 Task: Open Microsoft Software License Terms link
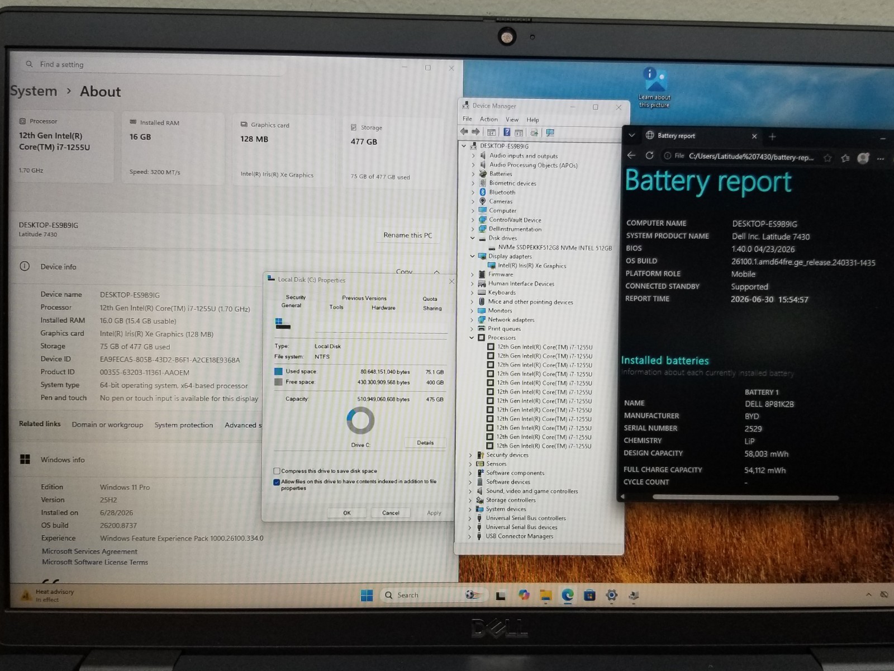(95, 563)
